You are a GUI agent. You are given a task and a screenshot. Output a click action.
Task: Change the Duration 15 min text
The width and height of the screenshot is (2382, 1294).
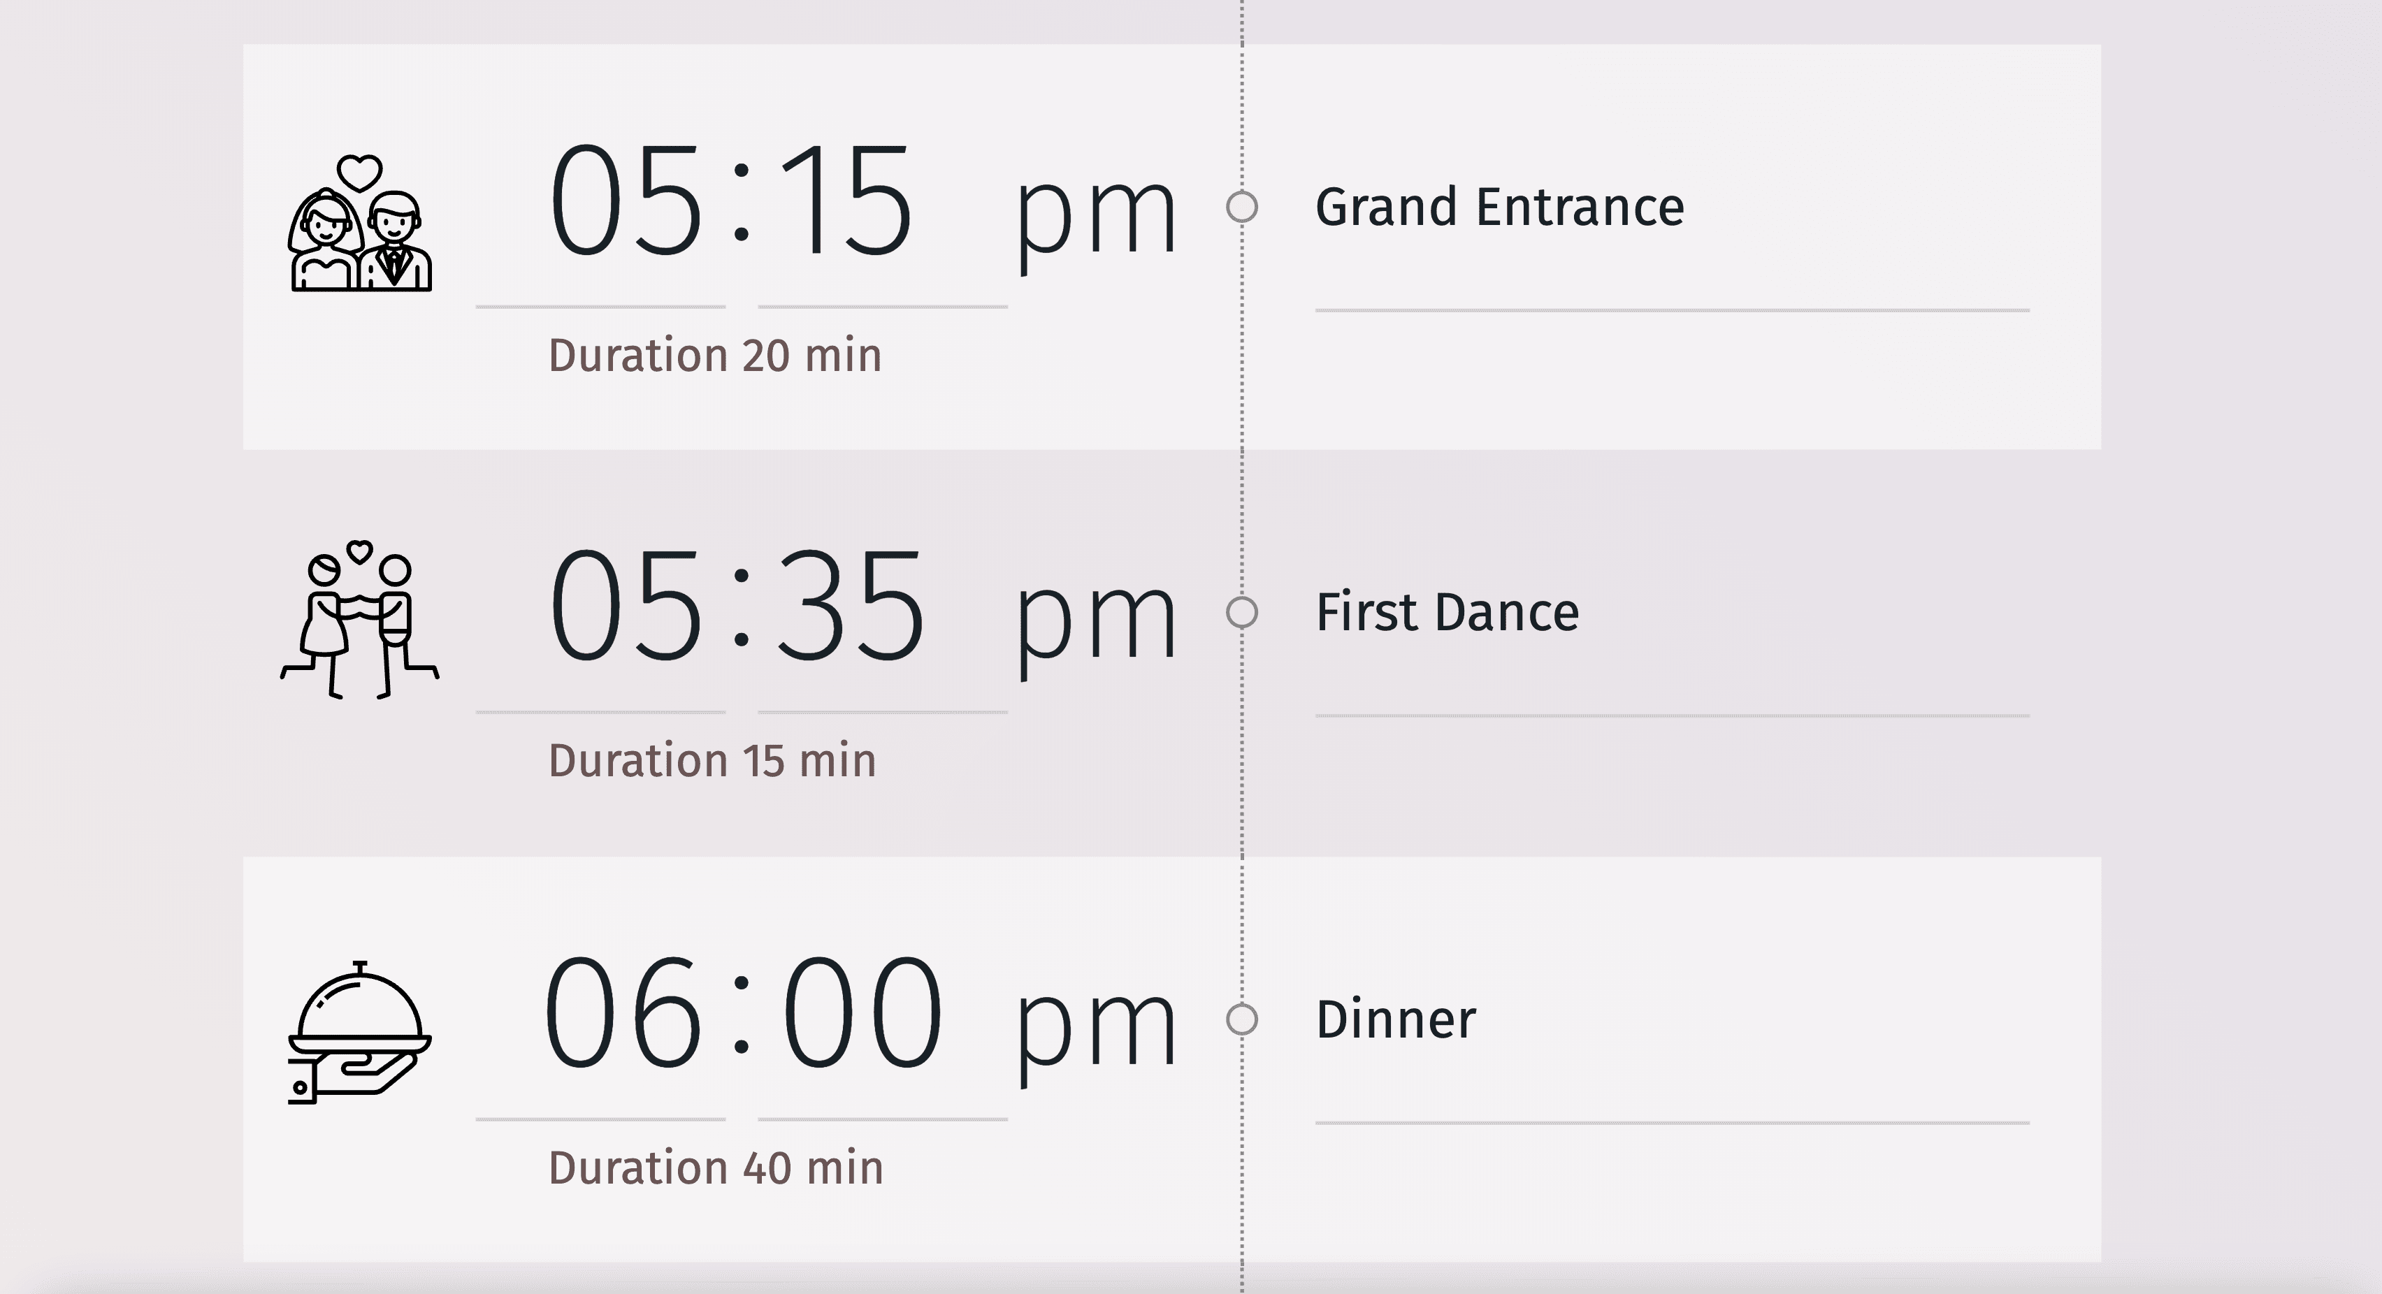pos(712,761)
